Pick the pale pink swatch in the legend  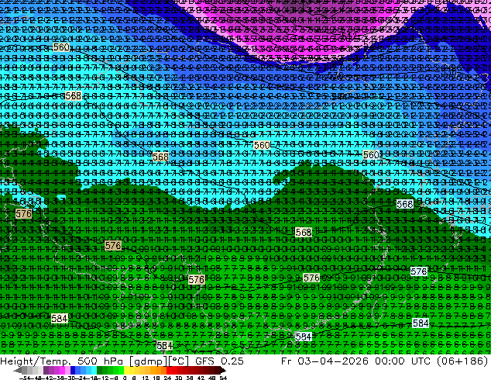point(67,371)
